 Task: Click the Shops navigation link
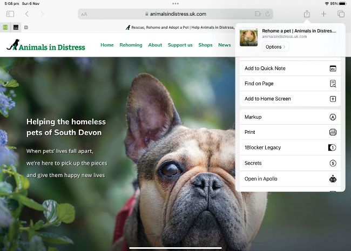(205, 45)
